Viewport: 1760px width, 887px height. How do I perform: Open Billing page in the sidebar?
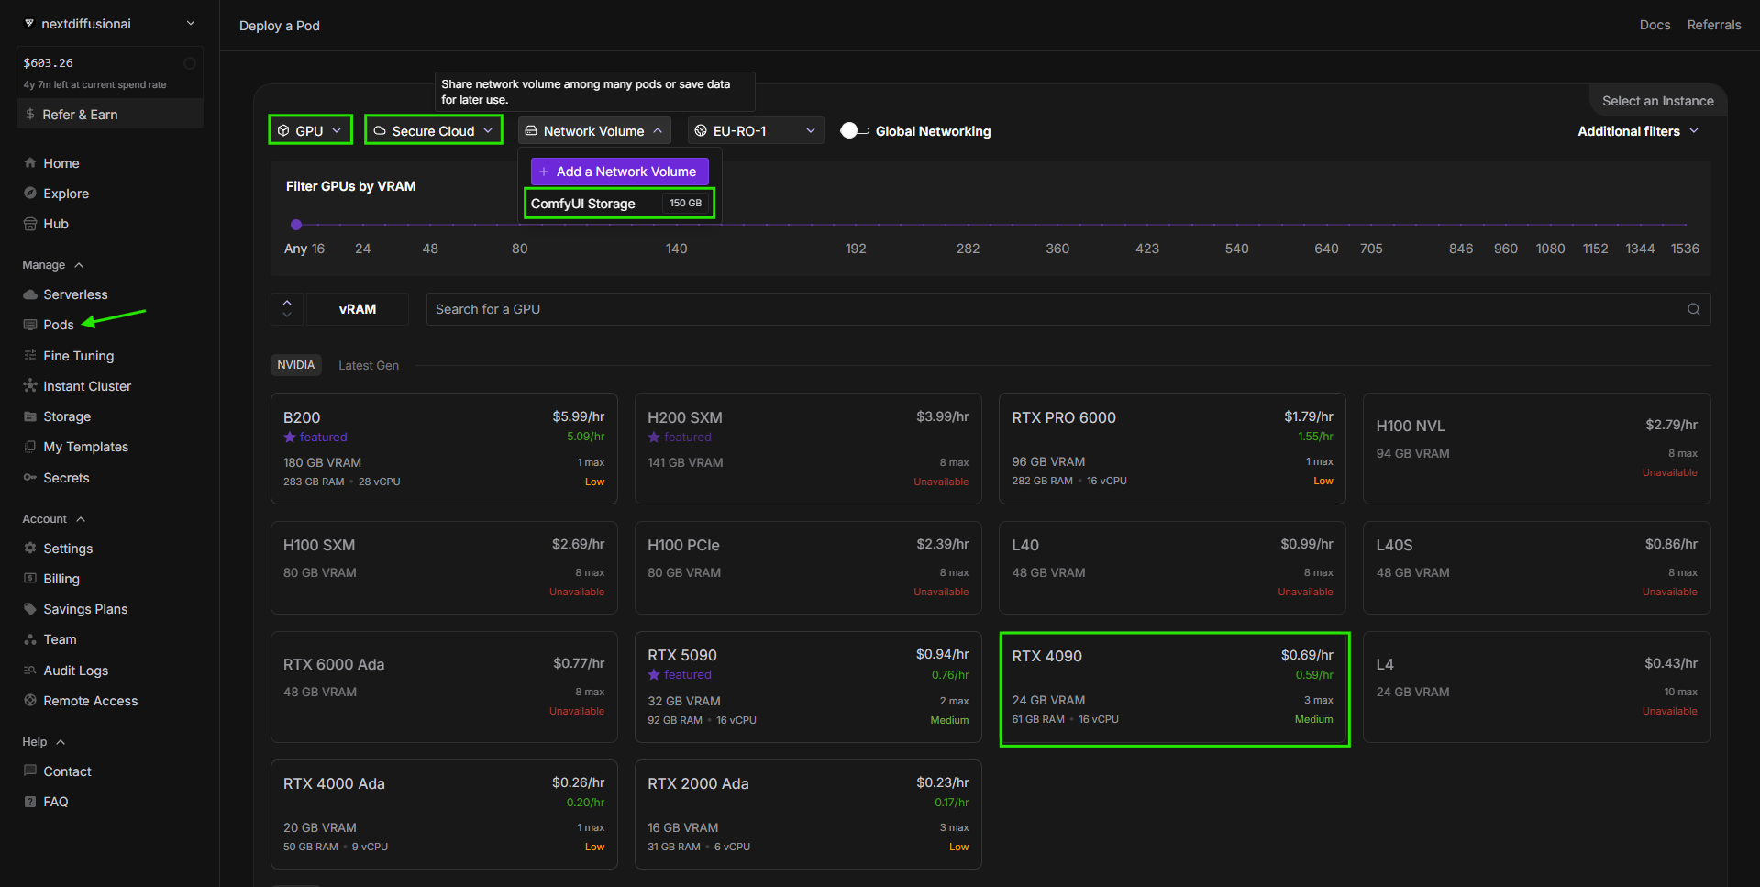pos(61,579)
